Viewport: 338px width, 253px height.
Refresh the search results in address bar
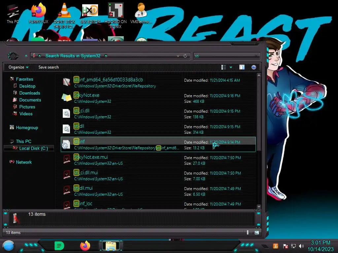click(185, 56)
